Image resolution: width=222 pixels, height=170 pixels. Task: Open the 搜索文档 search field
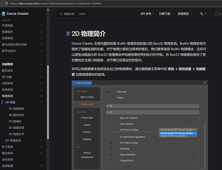point(73,14)
